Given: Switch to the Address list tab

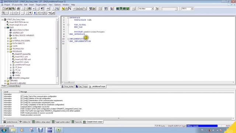Looking at the screenshot, I should [25, 122].
